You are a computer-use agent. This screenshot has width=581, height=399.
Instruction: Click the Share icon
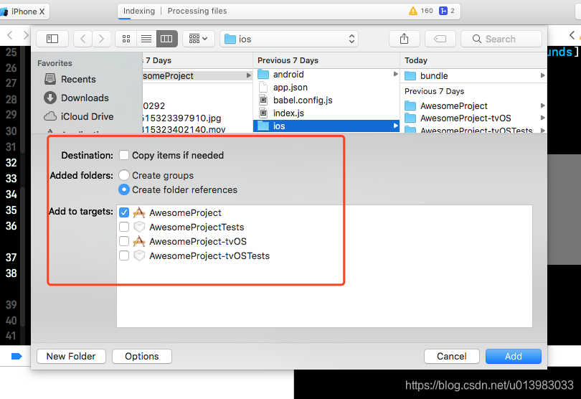pyautogui.click(x=405, y=39)
